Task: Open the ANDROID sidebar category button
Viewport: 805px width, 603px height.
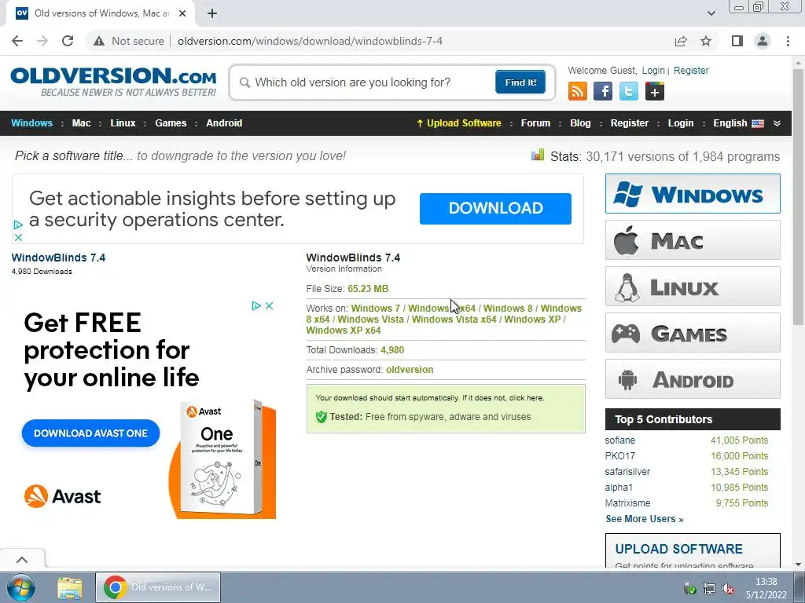Action: 693,379
